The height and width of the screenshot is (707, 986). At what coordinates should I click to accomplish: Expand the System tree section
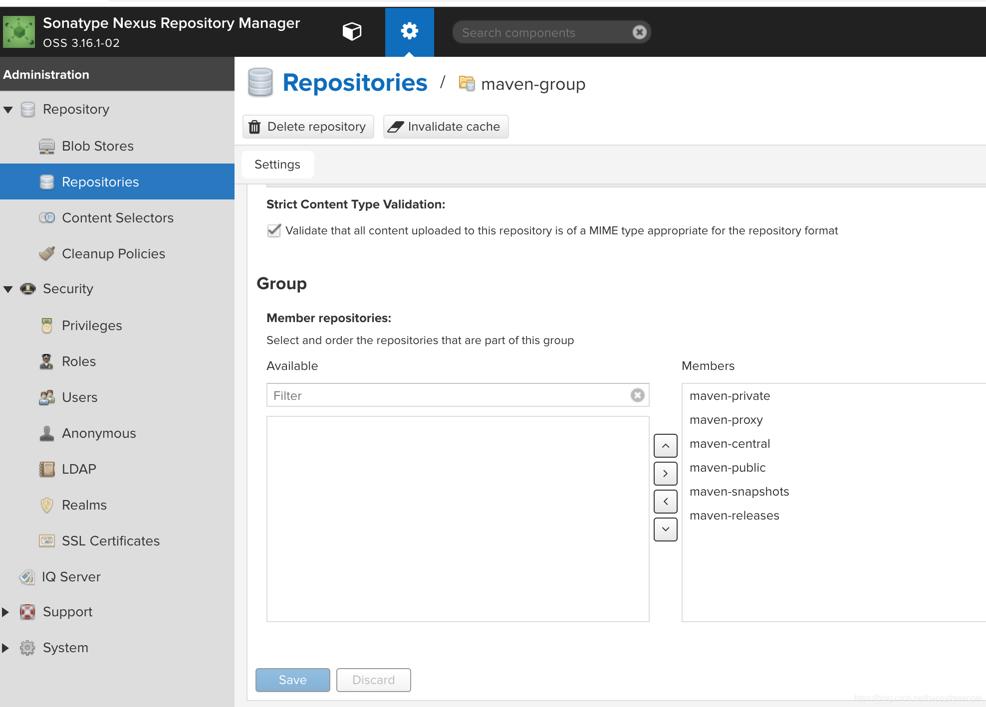pos(6,648)
